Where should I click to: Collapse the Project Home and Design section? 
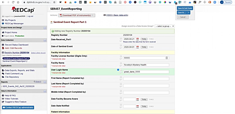[x=45, y=28]
